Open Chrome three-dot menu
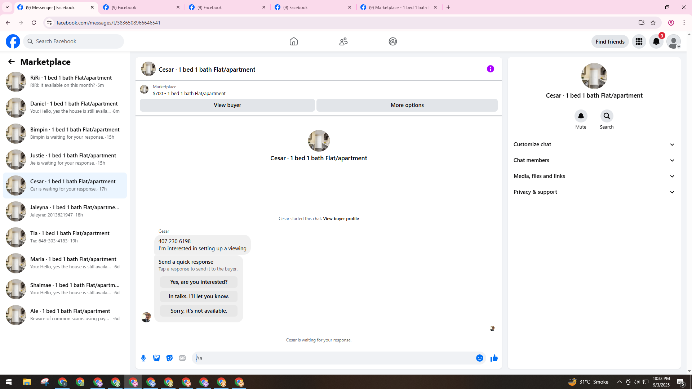The height and width of the screenshot is (389, 692). pos(684,23)
